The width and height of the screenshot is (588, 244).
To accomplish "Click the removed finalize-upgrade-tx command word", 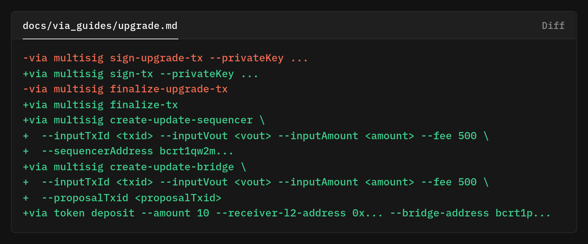I will [169, 89].
